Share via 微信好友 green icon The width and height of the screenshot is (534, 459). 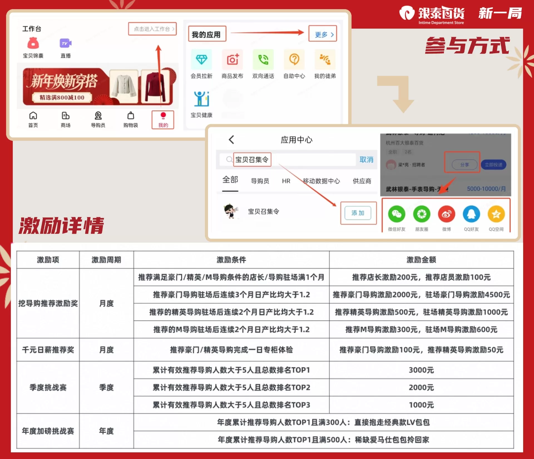pyautogui.click(x=396, y=214)
